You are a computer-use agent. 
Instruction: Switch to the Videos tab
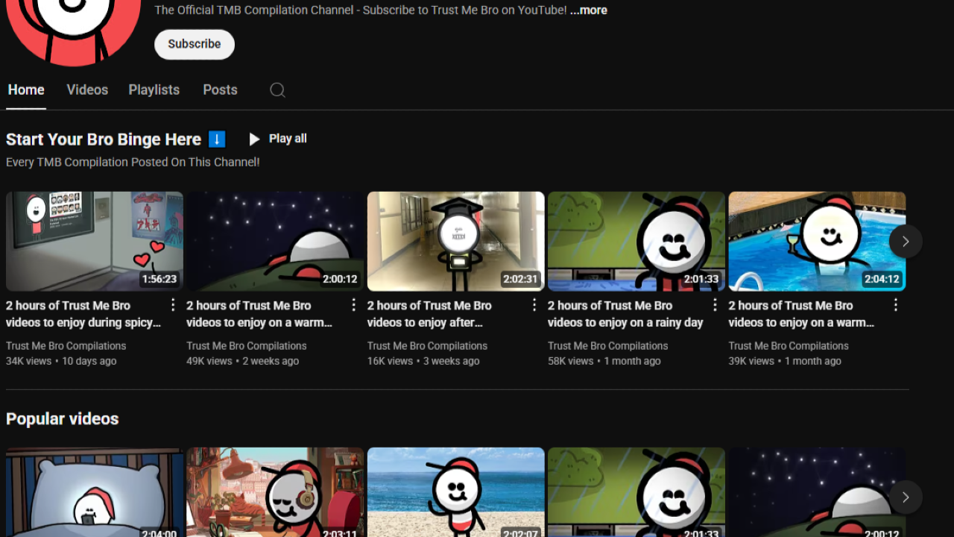point(87,90)
